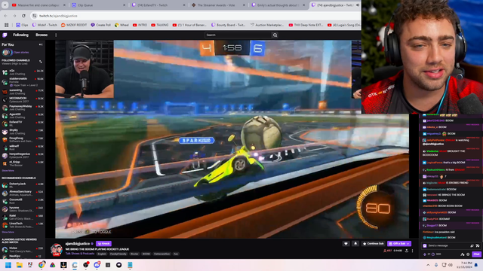Open the browser tab search dropdown

[x=5, y=5]
